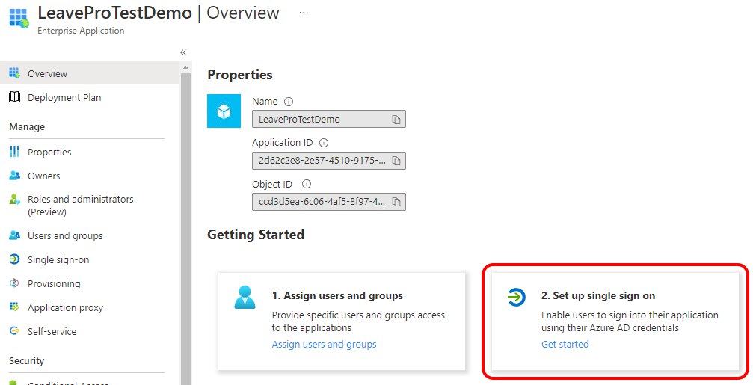Click the Provisioning icon in sidebar
The image size is (753, 385).
click(x=14, y=283)
